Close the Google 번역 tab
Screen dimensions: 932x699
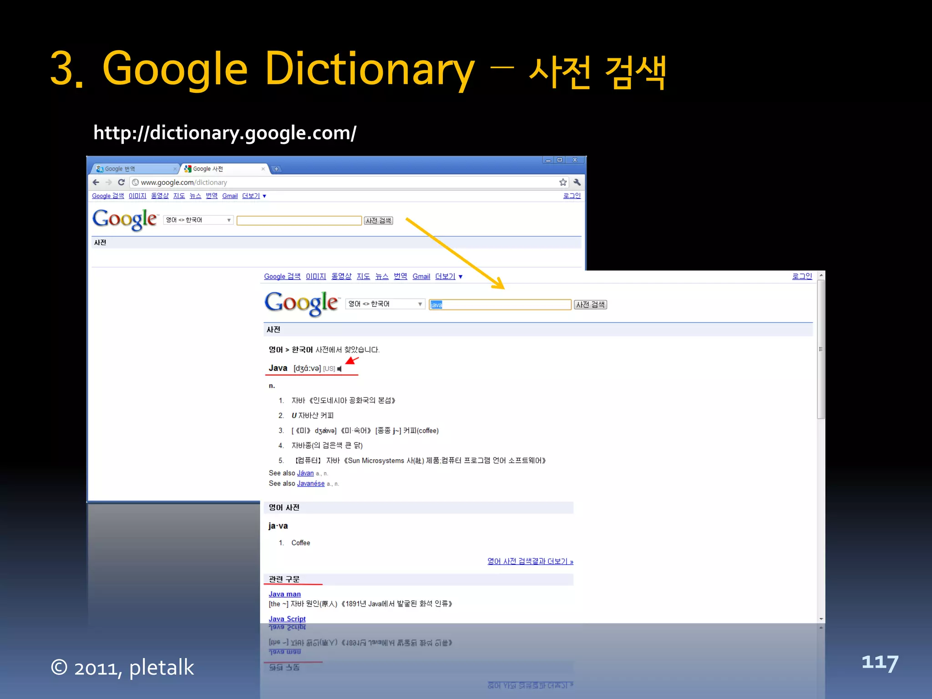175,169
